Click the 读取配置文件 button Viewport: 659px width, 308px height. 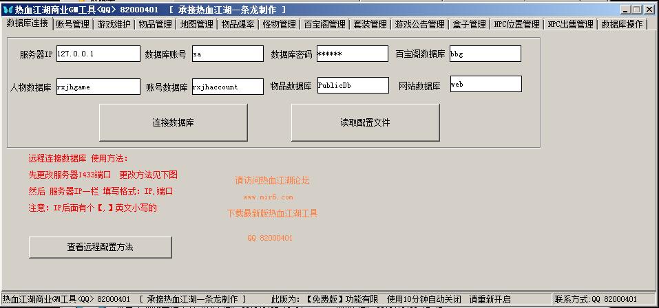tap(365, 123)
